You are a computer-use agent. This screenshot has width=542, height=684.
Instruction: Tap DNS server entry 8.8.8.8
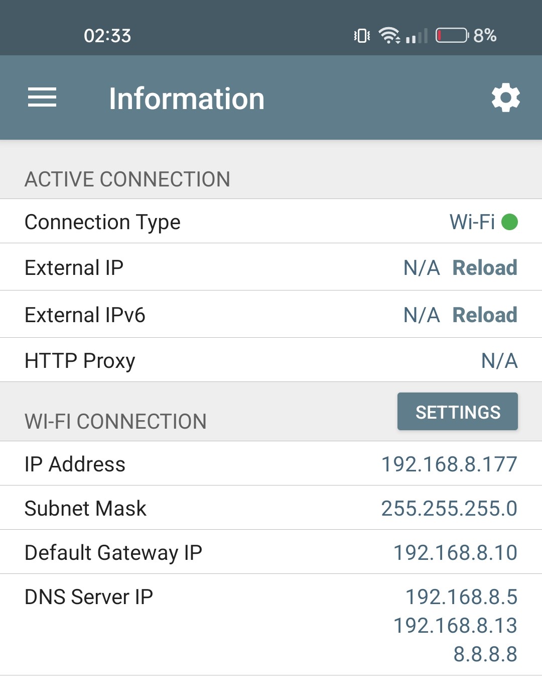pyautogui.click(x=485, y=654)
